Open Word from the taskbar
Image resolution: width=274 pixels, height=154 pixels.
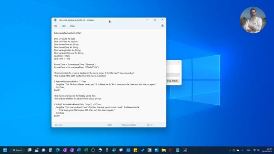click(79, 150)
